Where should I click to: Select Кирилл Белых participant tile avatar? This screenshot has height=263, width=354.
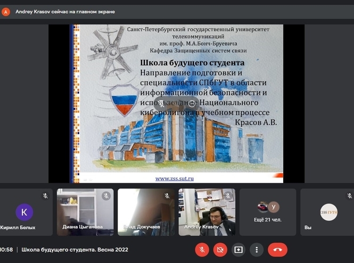24,212
